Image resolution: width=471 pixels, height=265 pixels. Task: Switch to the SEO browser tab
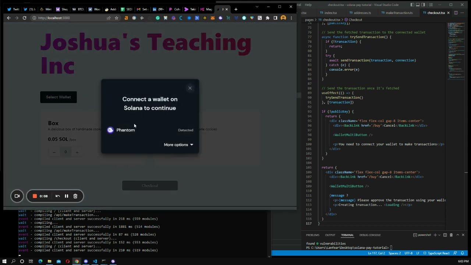127,9
